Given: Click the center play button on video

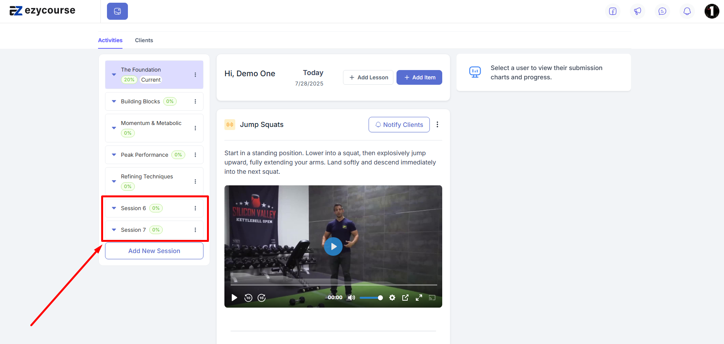Looking at the screenshot, I should coord(333,246).
